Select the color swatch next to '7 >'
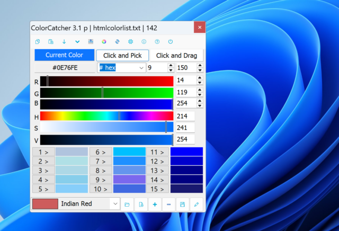The width and height of the screenshot is (339, 231). coord(129,162)
